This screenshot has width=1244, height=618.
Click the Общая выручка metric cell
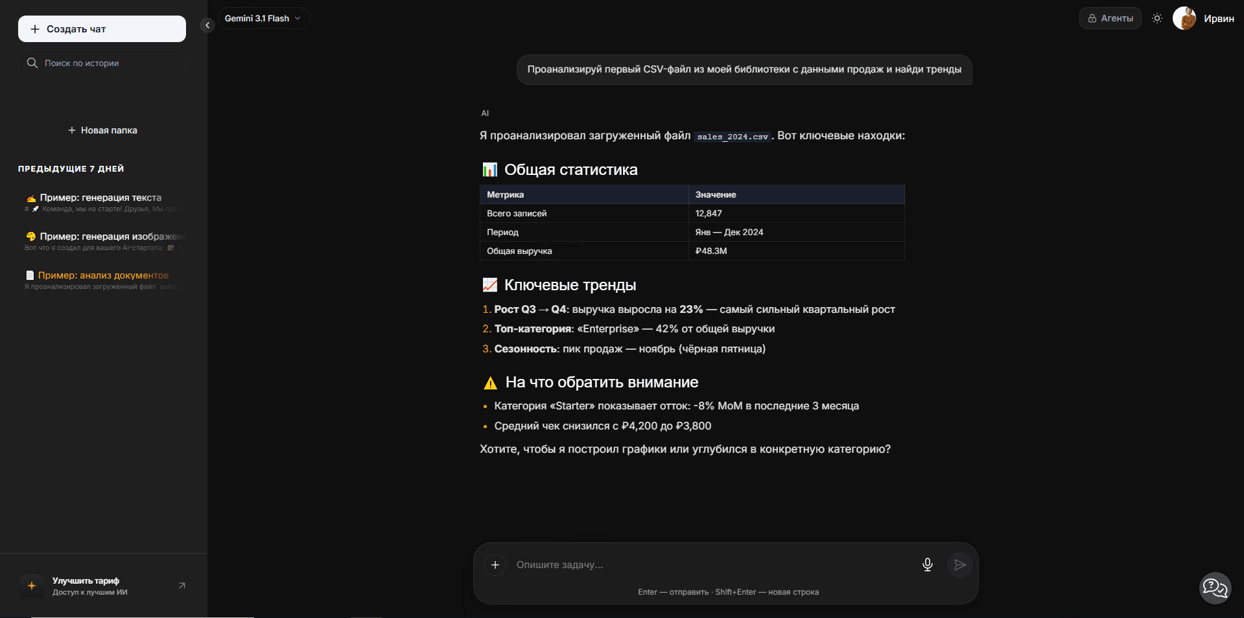[x=584, y=251]
